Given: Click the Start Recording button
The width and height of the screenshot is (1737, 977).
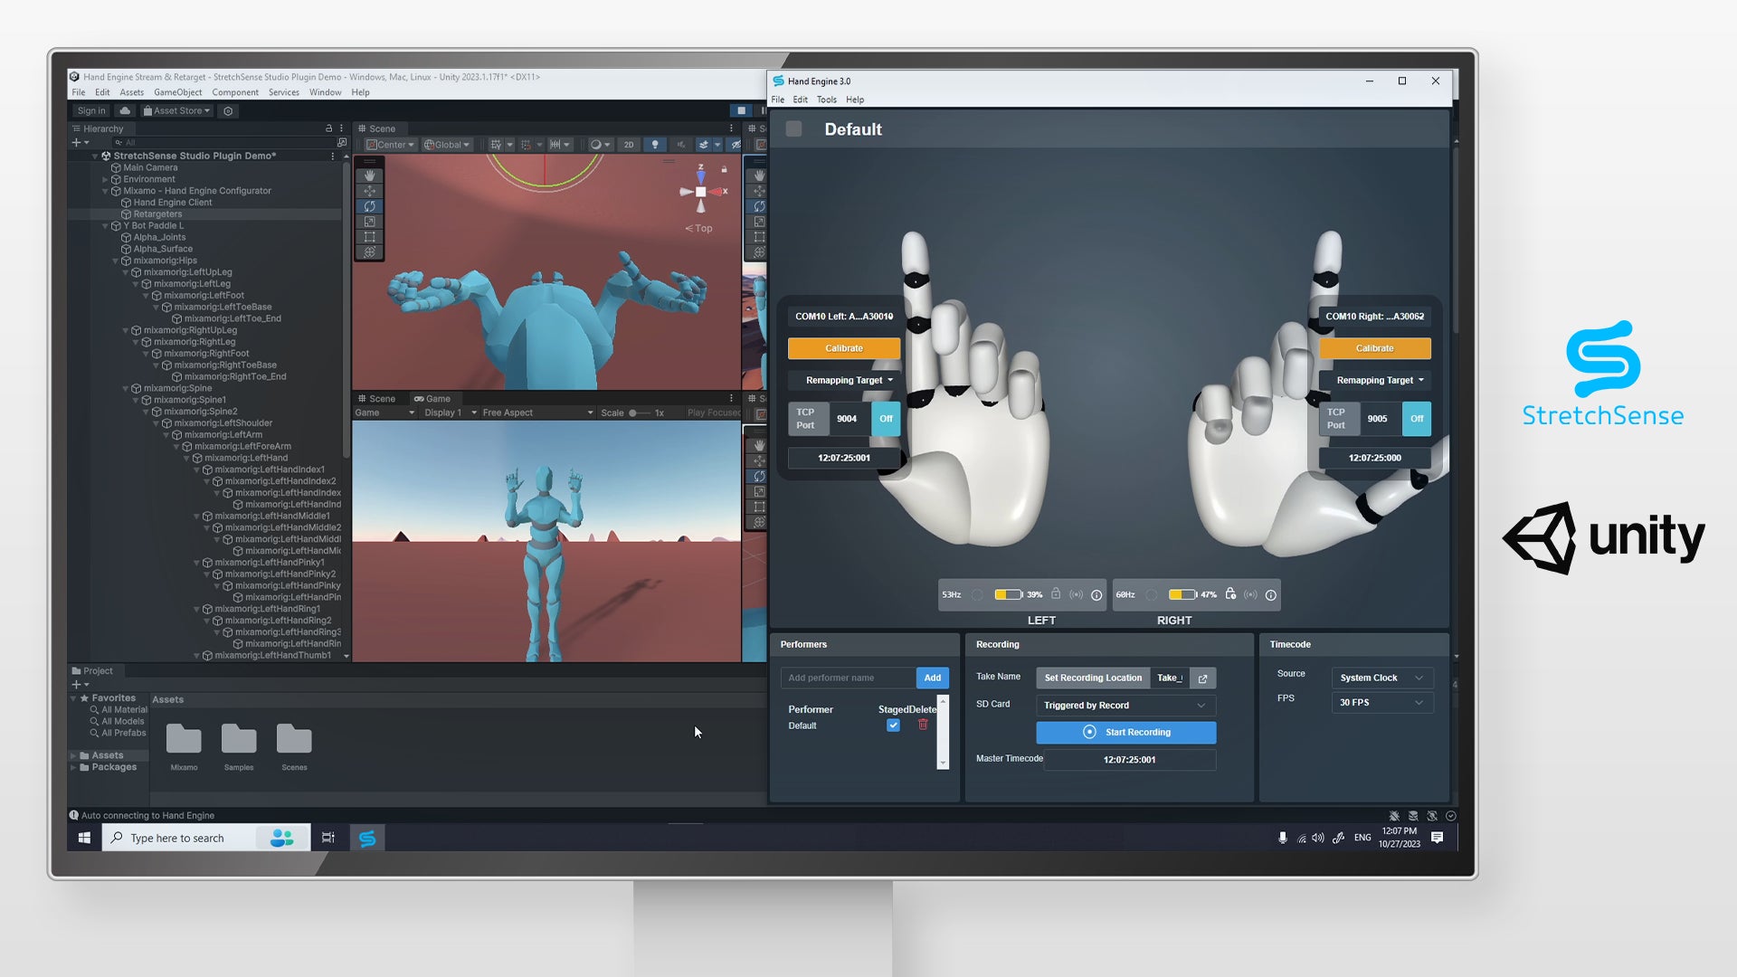Looking at the screenshot, I should [x=1125, y=733].
